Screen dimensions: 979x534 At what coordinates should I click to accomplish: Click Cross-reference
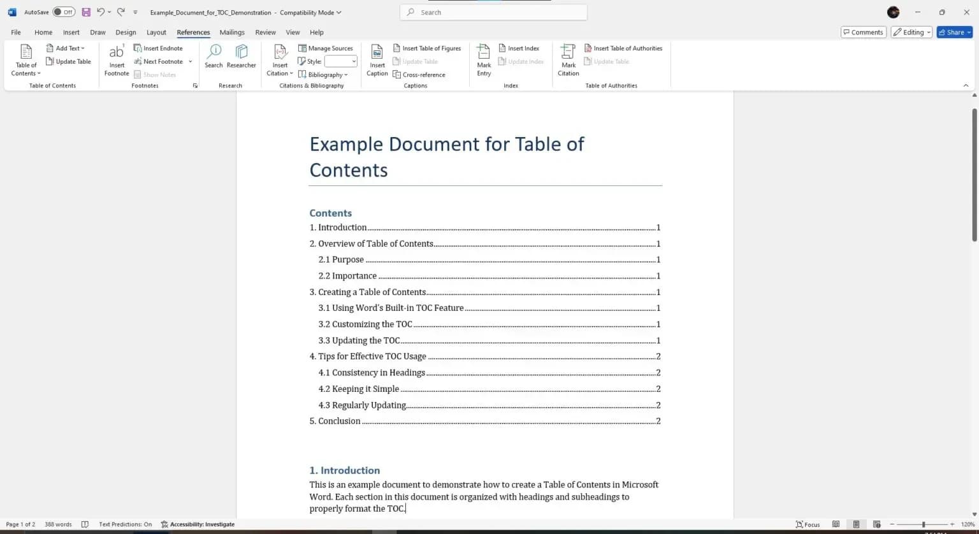click(419, 75)
